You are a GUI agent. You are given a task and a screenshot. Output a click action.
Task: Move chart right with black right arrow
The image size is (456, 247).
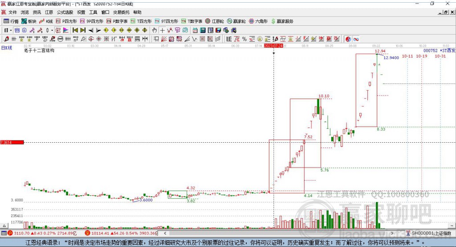pyautogui.click(x=98, y=30)
